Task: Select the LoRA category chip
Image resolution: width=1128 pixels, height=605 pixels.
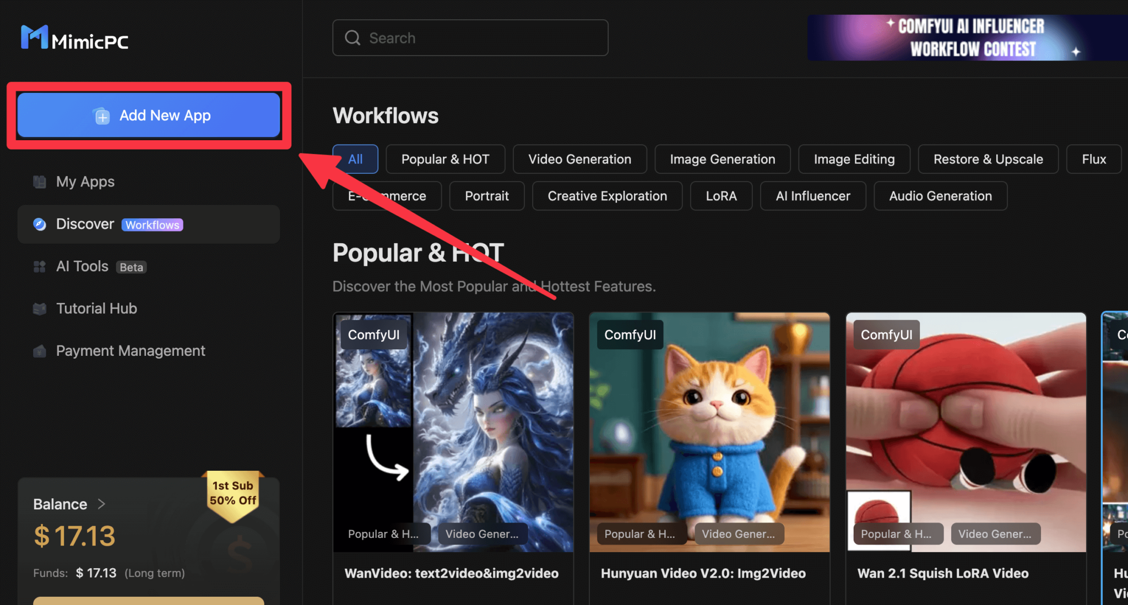Action: (x=721, y=196)
